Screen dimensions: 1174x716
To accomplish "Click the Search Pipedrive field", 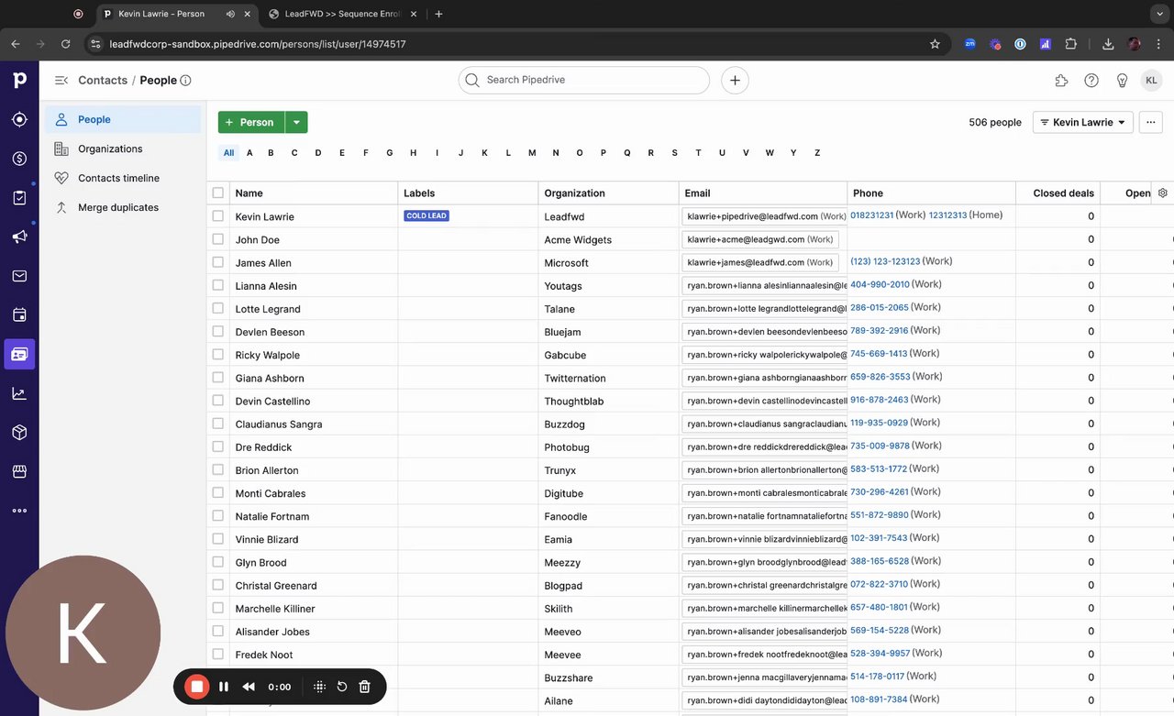I will [x=584, y=81].
